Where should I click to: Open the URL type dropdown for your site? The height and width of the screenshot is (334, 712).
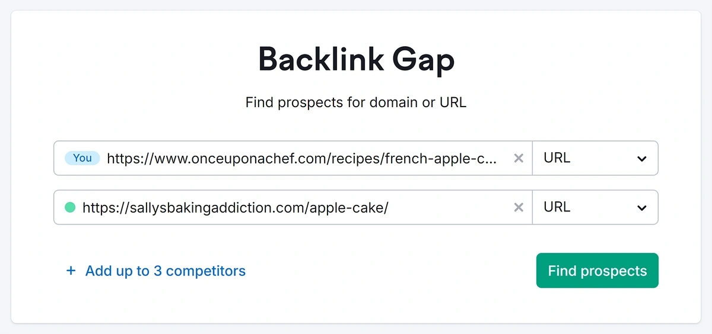(595, 158)
